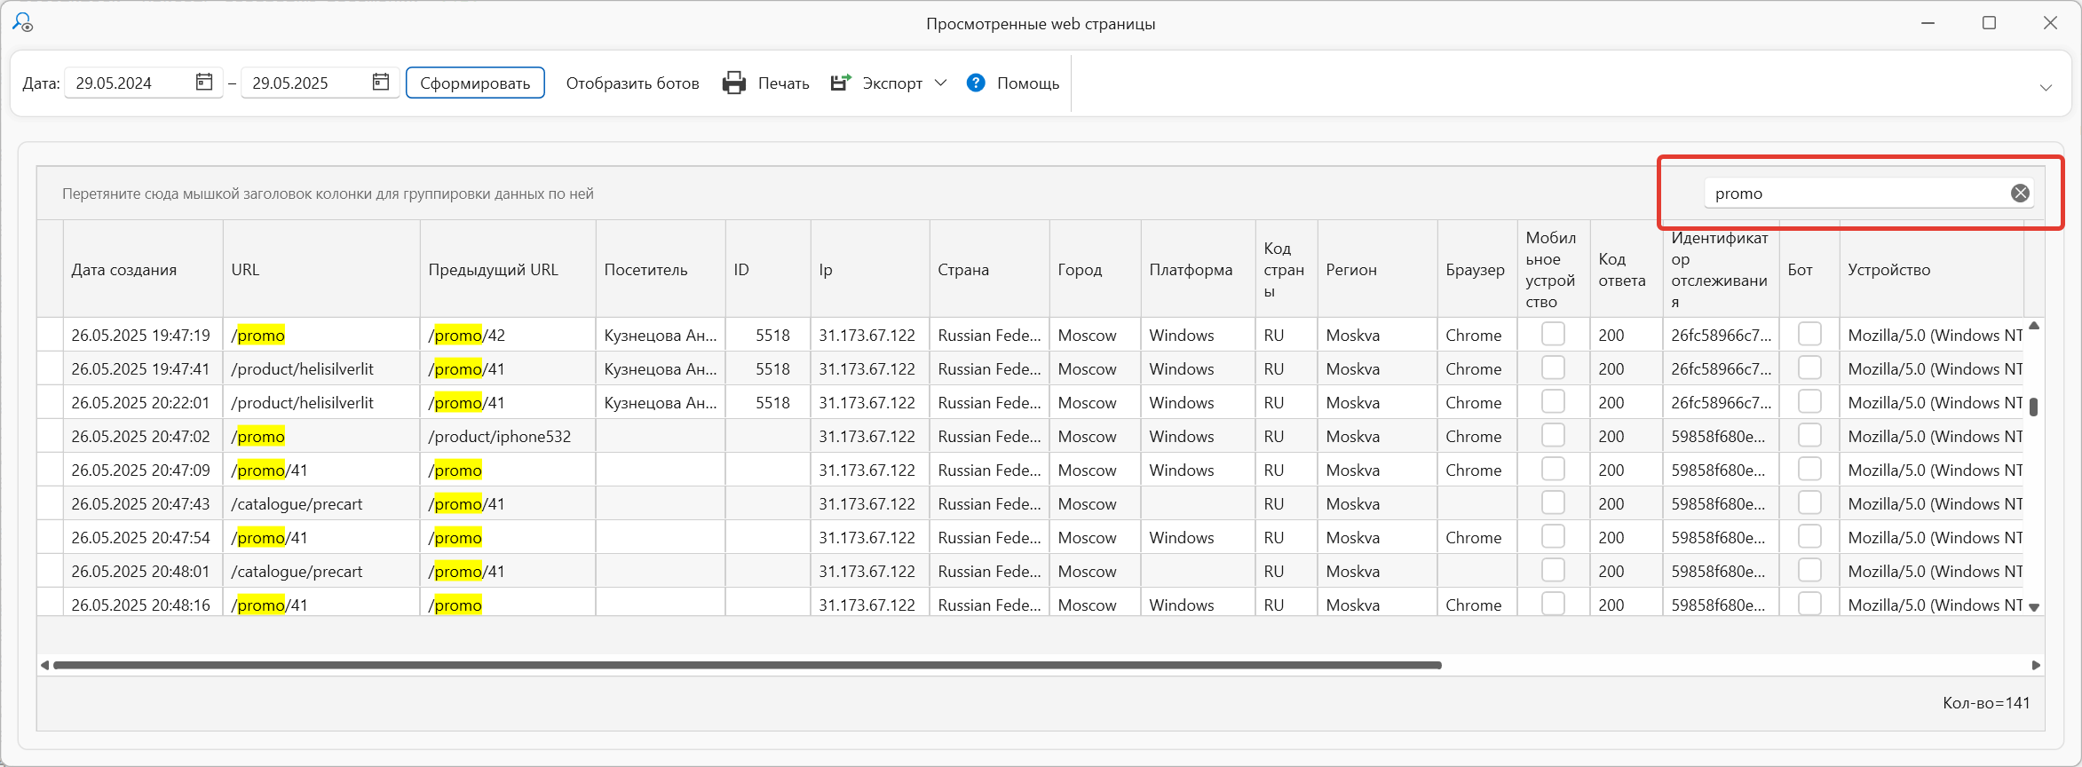Viewport: 2082px width, 767px height.
Task: Toggle mobile device checkbox in 19:47:41 row
Action: coord(1553,368)
